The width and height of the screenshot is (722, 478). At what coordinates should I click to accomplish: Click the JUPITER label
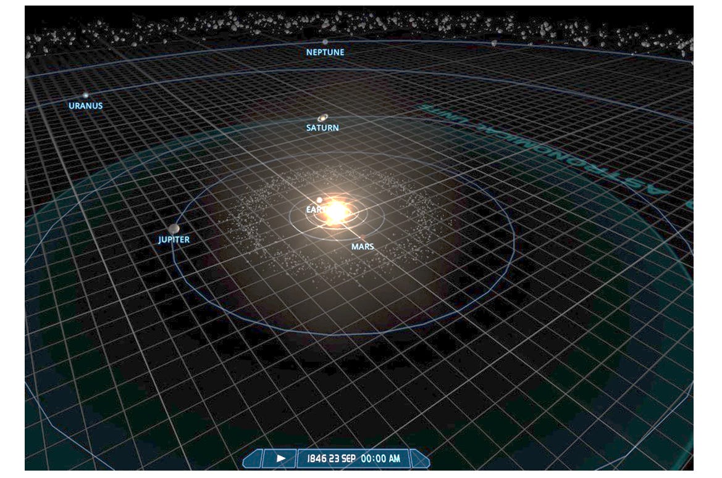tap(174, 239)
